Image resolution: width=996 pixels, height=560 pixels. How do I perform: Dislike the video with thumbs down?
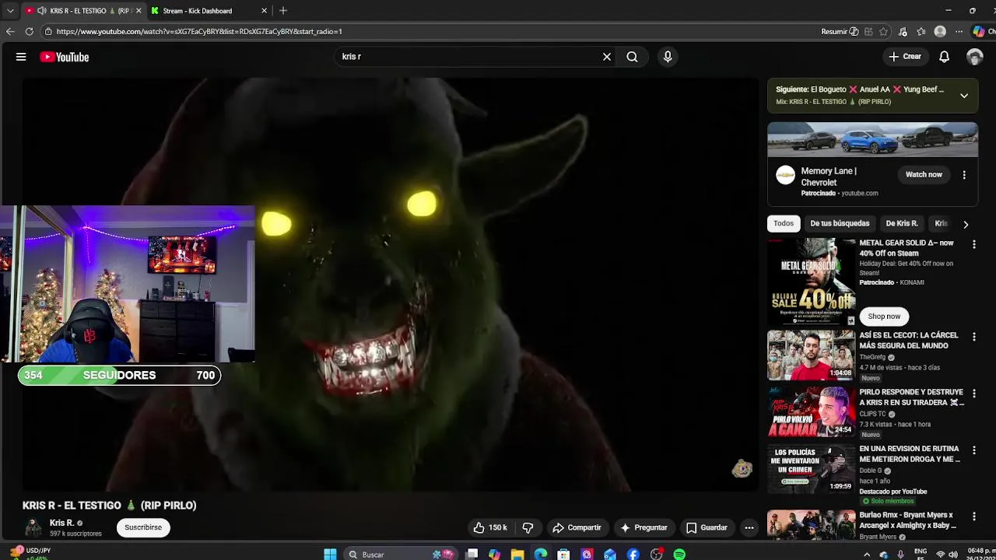pyautogui.click(x=528, y=527)
